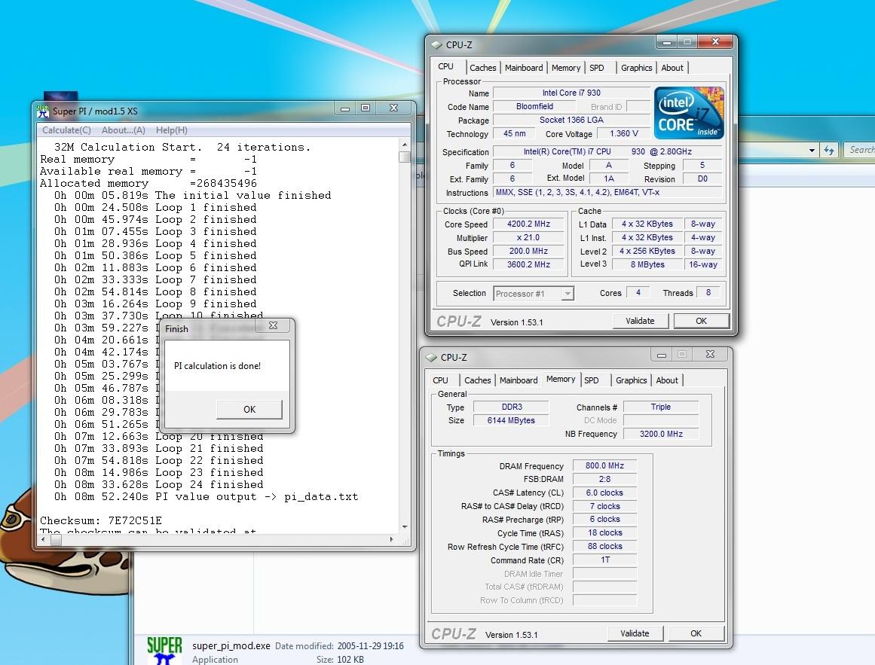Click the top CPU-Z window title icon
This screenshot has height=665, width=875.
[437, 45]
